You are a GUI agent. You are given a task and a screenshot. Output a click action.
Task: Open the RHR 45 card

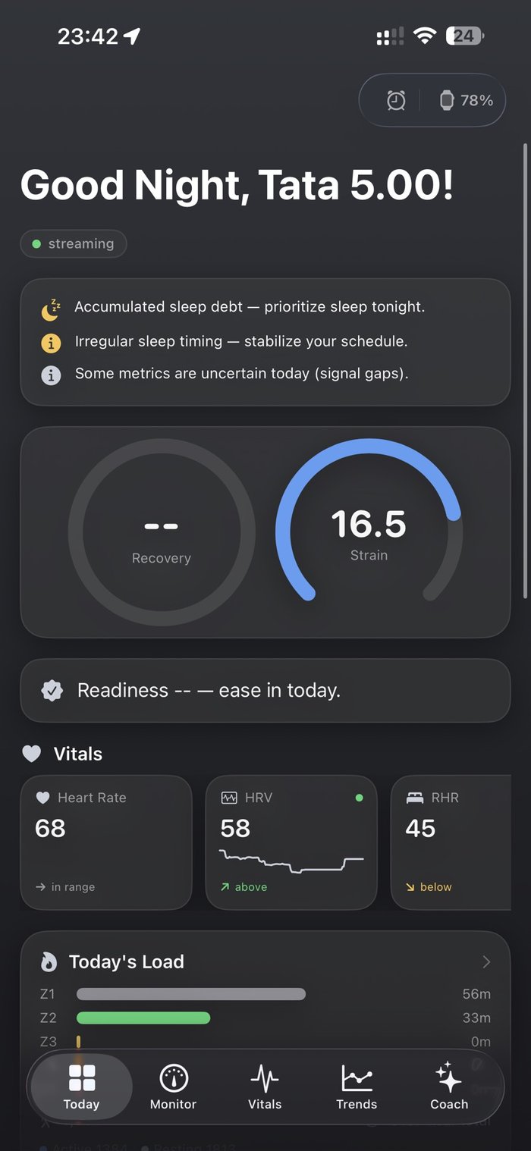(x=451, y=842)
